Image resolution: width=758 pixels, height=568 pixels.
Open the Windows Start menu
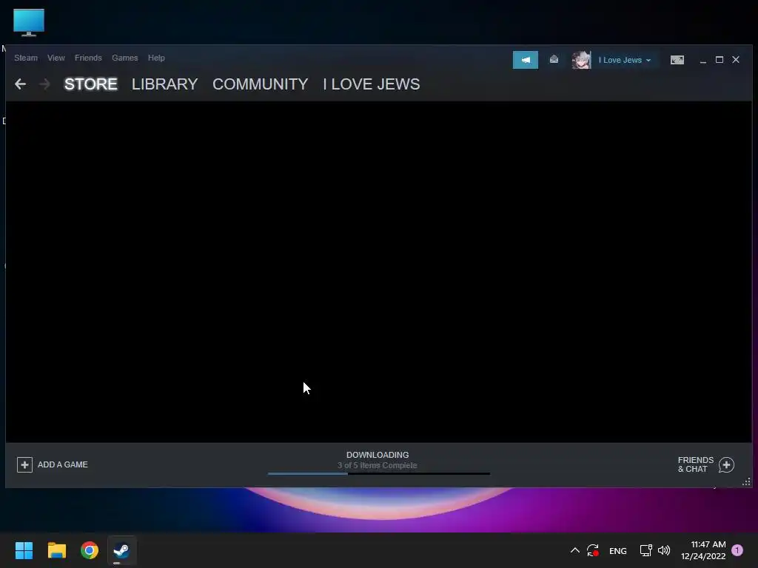(x=24, y=550)
